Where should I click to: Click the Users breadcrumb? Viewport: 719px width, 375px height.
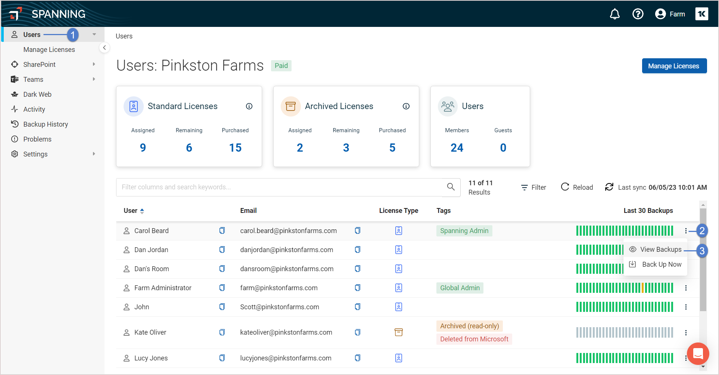[124, 36]
